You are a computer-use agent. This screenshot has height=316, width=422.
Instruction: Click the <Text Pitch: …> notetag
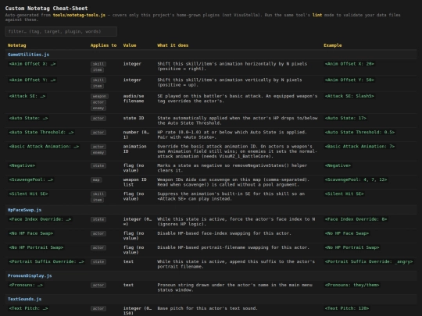28,308
